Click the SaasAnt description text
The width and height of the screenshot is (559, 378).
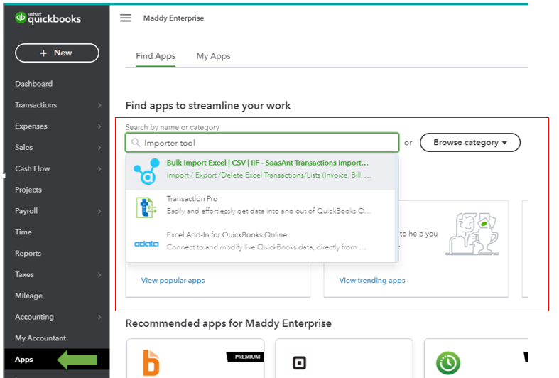268,175
